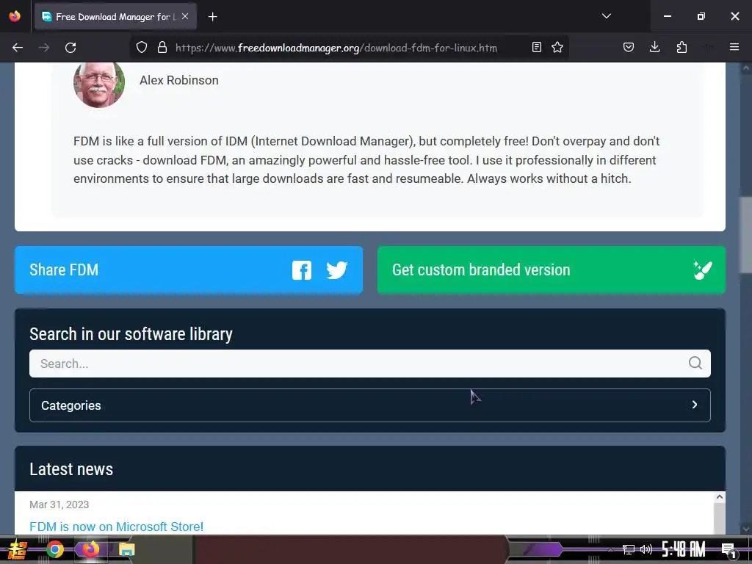Click the brush icon on branded button
This screenshot has width=752, height=564.
tap(703, 270)
